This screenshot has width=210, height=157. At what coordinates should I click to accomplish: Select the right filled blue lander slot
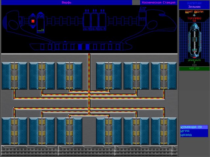pyautogui.click(x=87, y=47)
